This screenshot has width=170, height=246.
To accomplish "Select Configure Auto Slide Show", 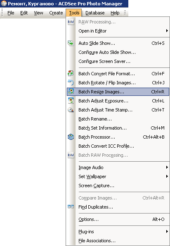I will coord(118,52).
